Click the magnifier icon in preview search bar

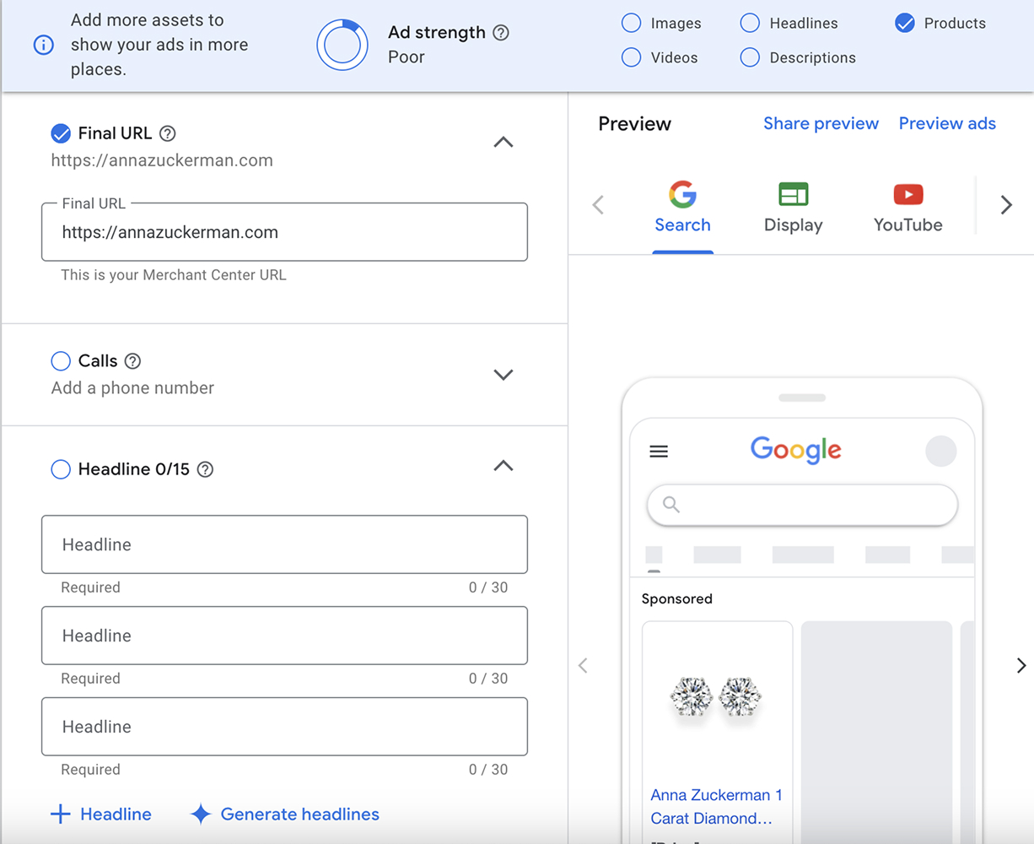tap(671, 505)
